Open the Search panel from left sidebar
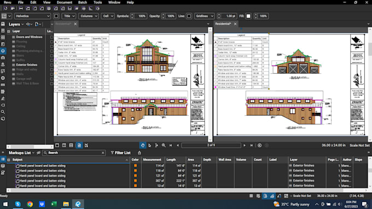The width and height of the screenshot is (372, 209). click(3, 112)
